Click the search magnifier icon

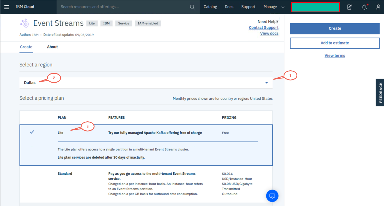click(192, 7)
